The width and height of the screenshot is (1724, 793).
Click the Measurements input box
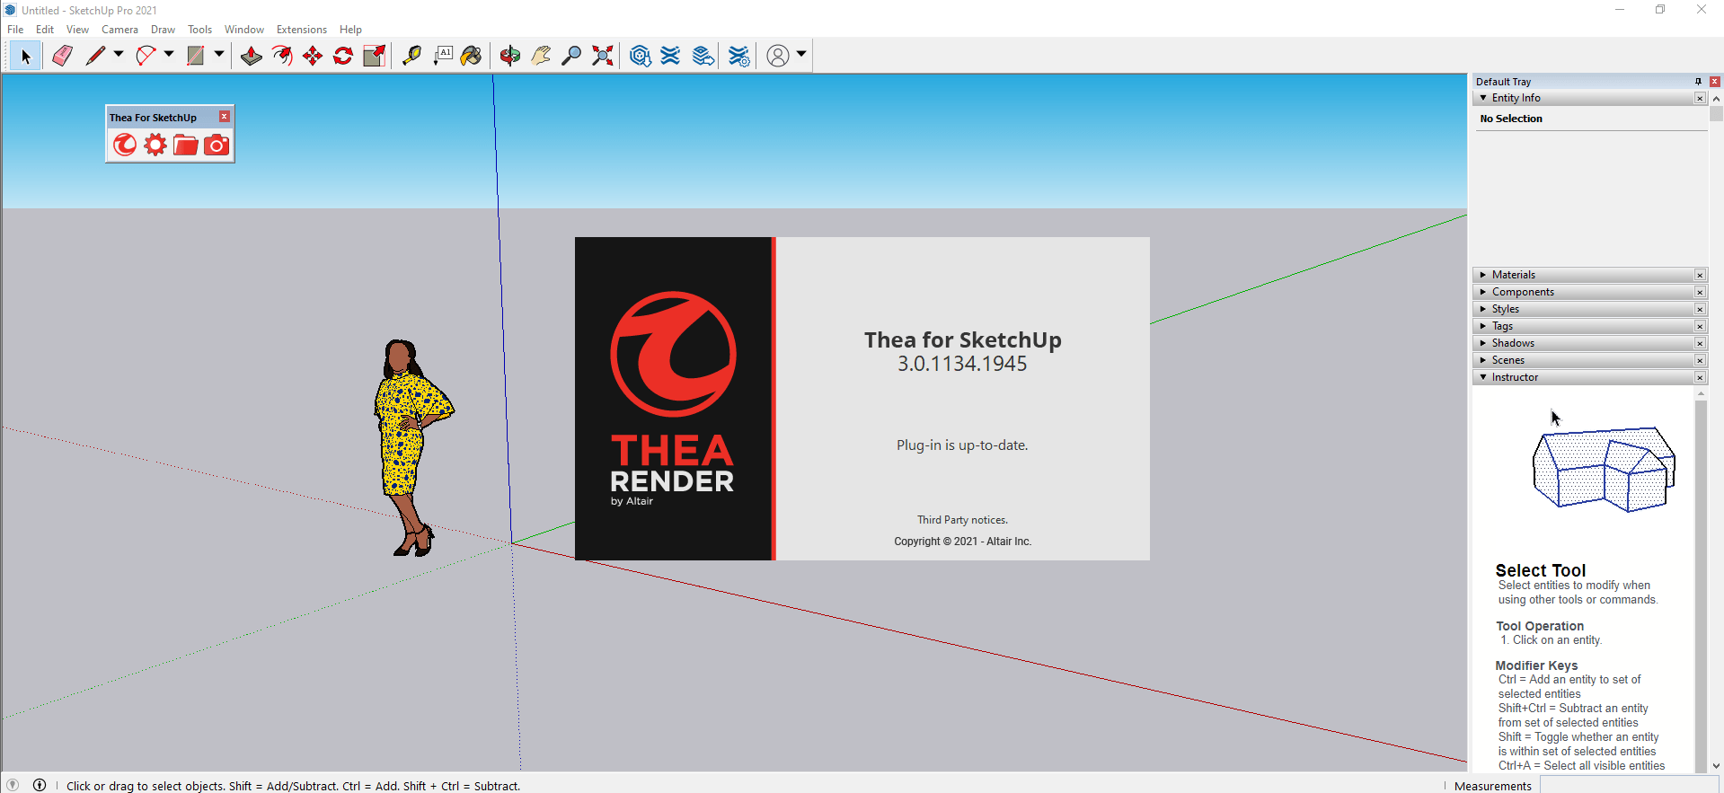pyautogui.click(x=1629, y=785)
